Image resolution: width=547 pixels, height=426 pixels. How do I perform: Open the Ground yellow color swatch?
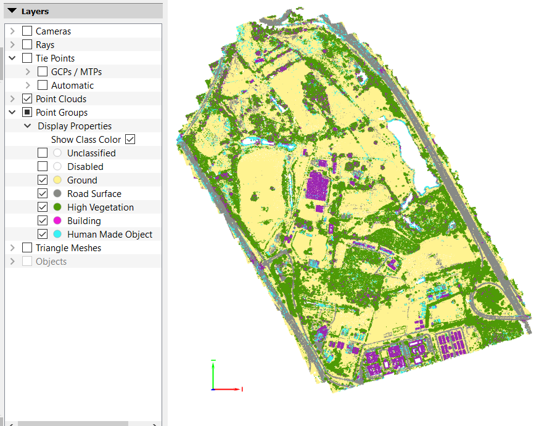[x=57, y=180]
